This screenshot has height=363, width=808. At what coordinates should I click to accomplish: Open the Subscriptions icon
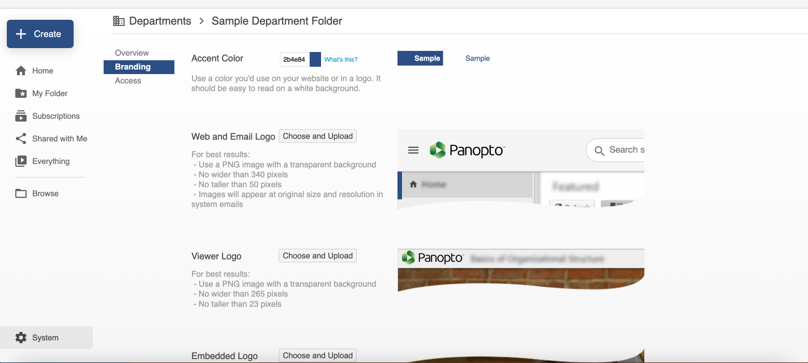[x=21, y=116]
